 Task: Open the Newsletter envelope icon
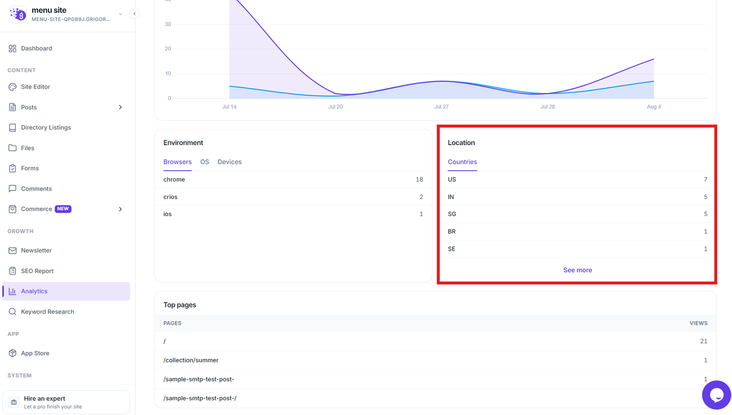coord(13,251)
